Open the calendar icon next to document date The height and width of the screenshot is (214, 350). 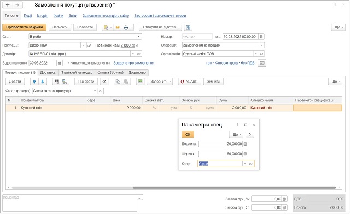point(261,37)
